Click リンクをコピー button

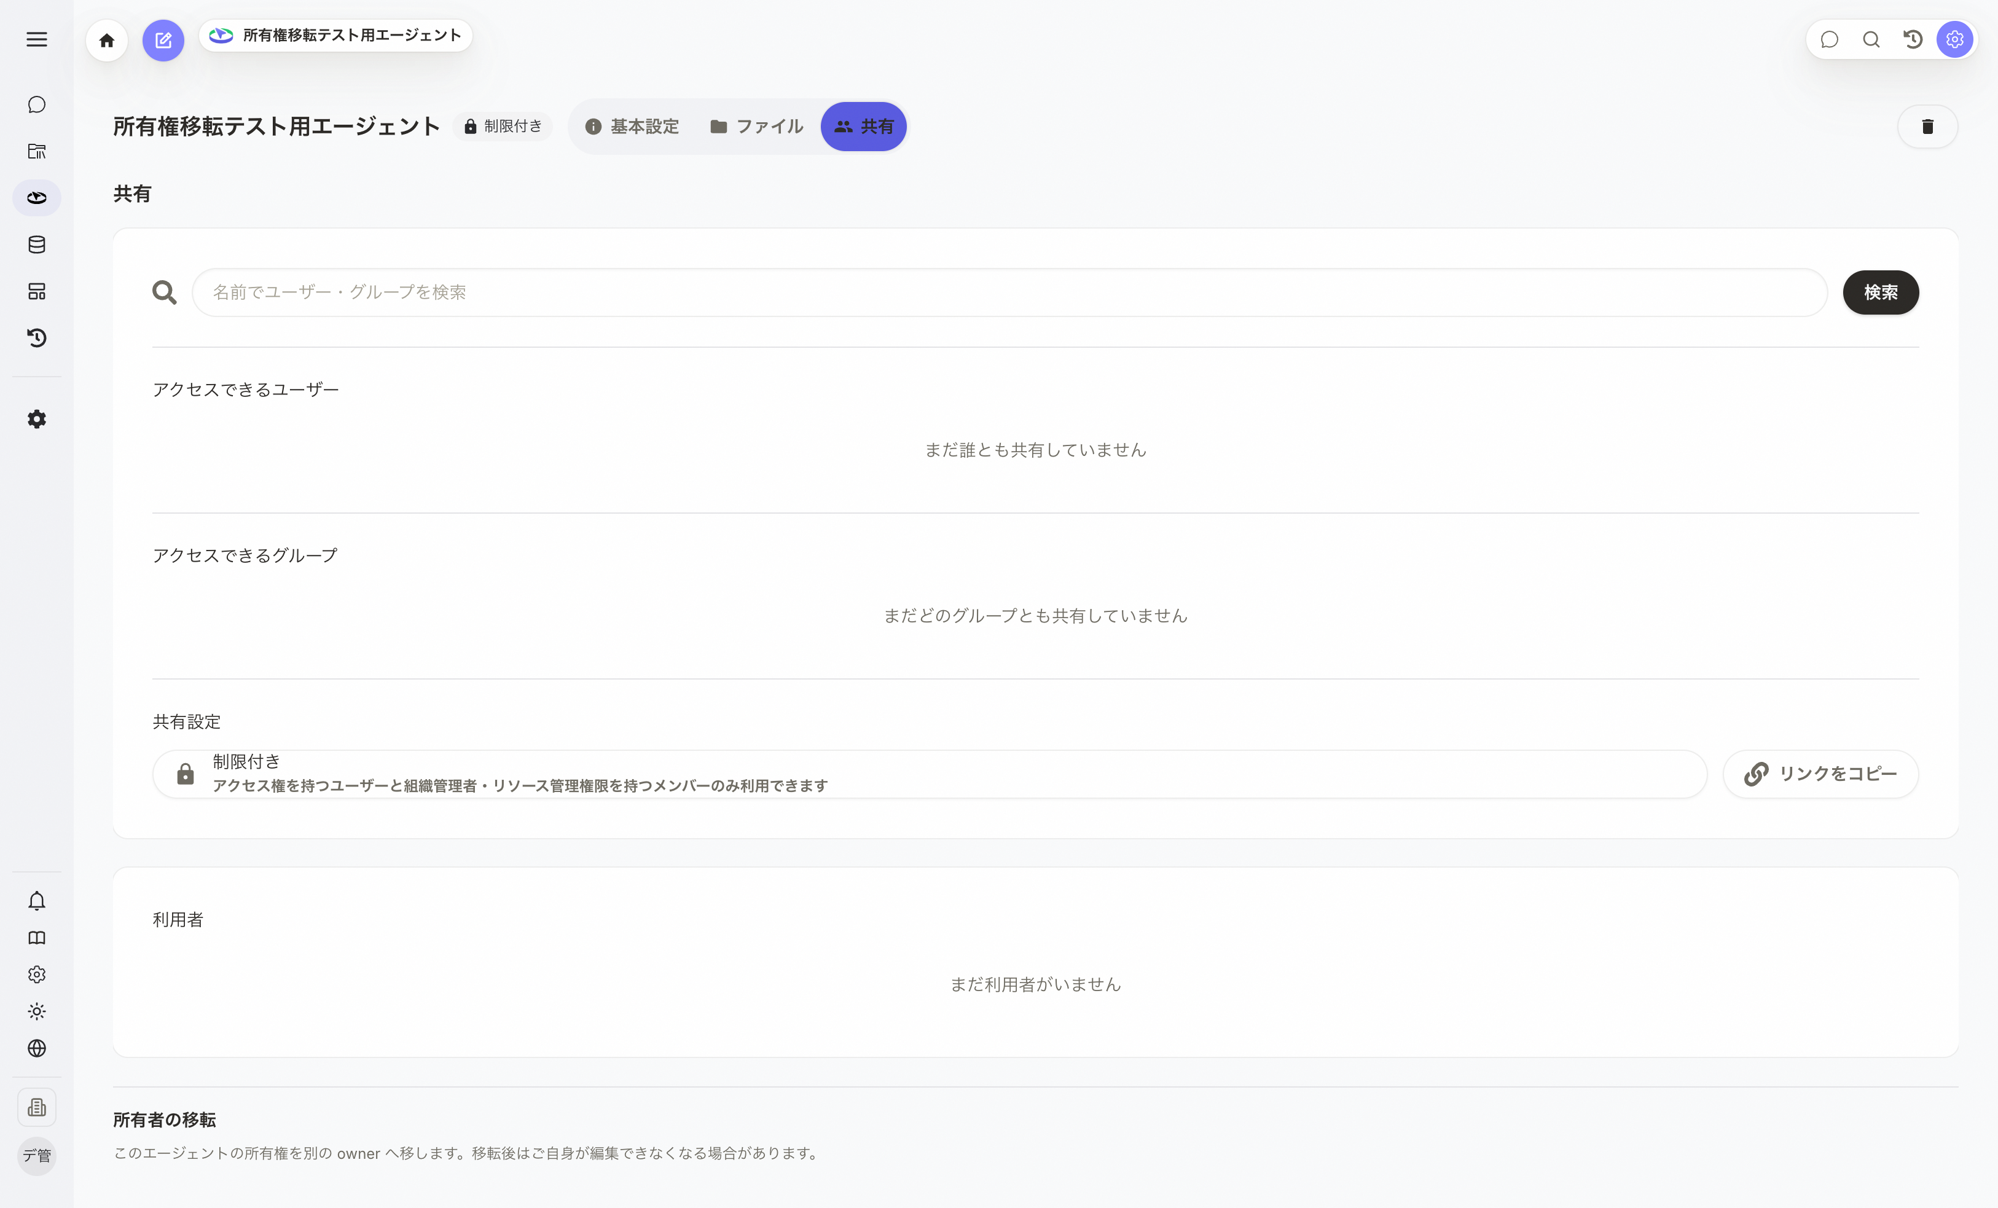[1820, 774]
